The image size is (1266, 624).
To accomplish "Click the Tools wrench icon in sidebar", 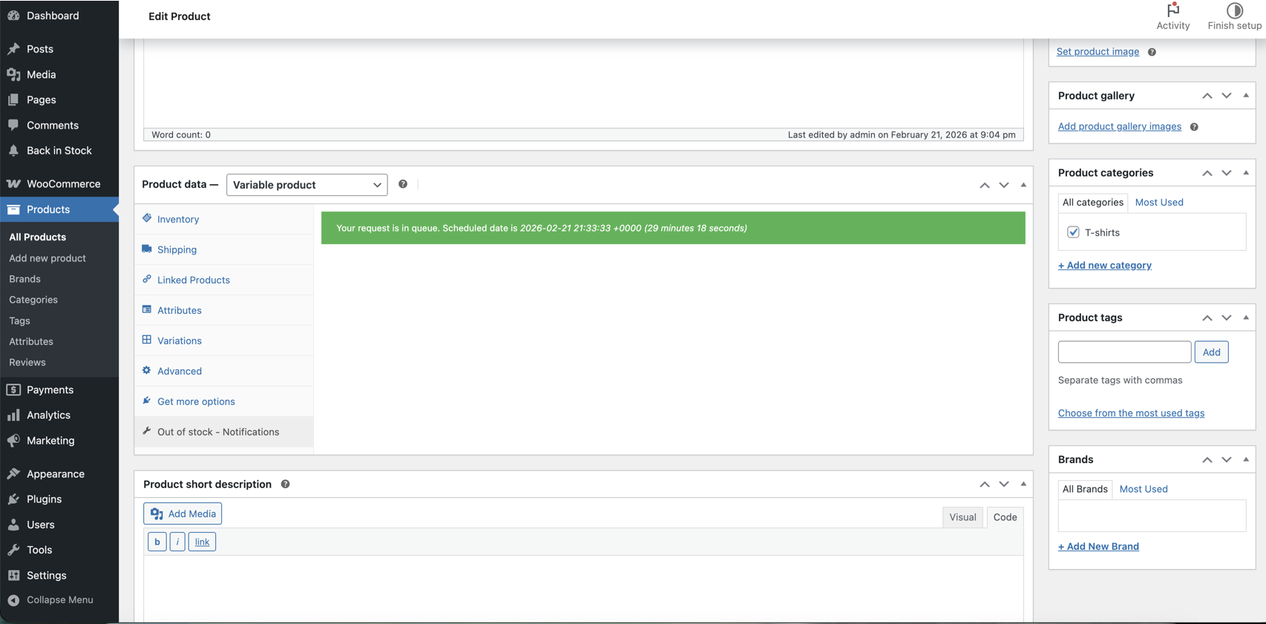I will [x=13, y=549].
